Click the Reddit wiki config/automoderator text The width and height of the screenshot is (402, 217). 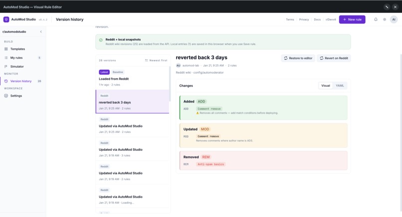[200, 73]
